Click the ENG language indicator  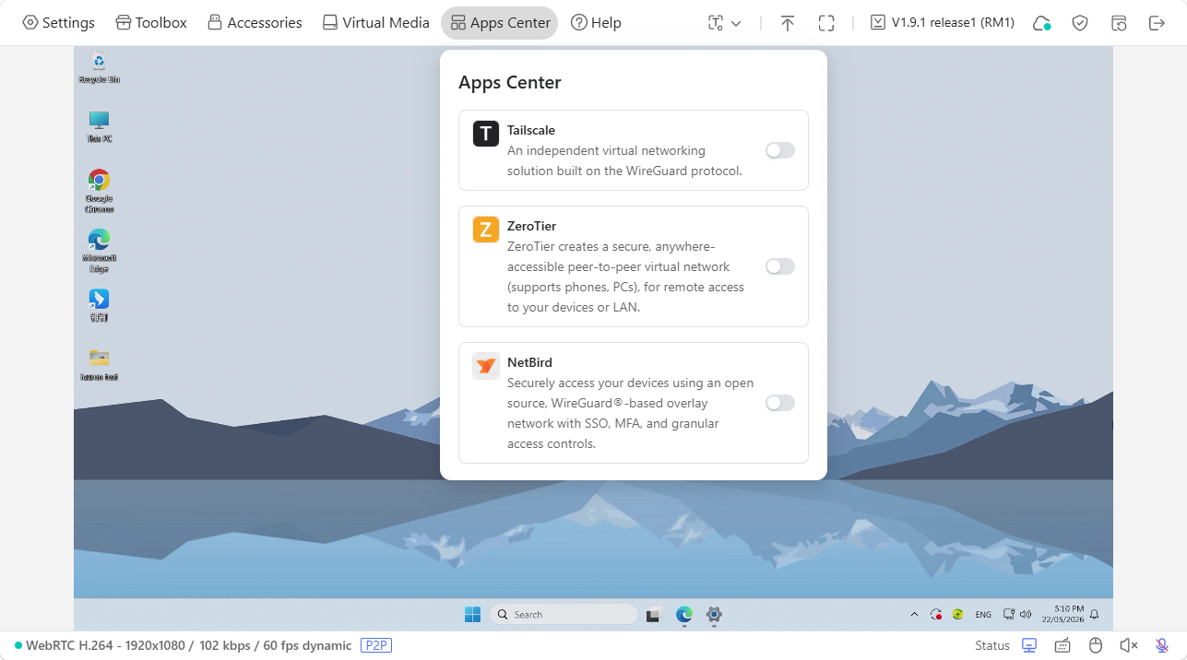(x=983, y=615)
